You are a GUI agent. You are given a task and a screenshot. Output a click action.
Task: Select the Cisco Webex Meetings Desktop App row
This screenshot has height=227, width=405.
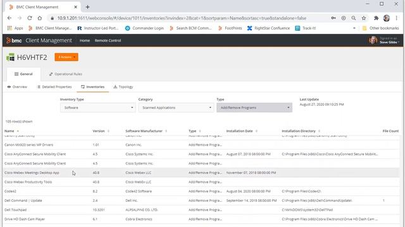click(201, 173)
